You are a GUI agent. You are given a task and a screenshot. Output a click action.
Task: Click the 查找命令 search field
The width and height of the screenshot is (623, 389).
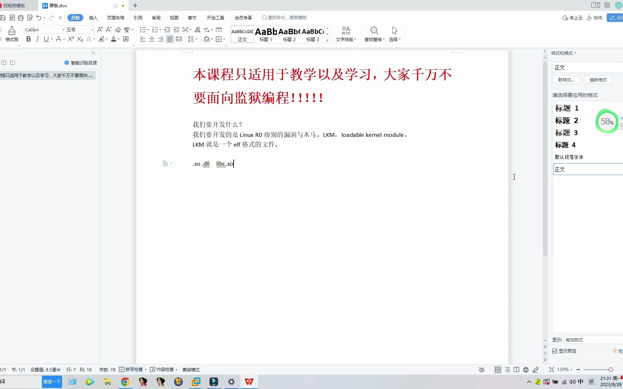click(x=285, y=17)
